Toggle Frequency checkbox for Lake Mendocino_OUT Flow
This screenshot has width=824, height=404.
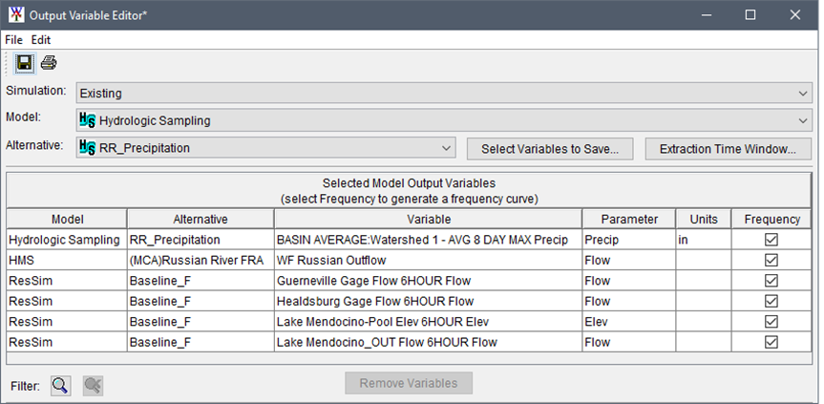771,342
